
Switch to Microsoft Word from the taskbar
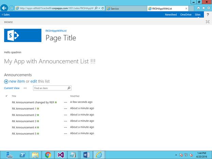[x=86, y=155]
